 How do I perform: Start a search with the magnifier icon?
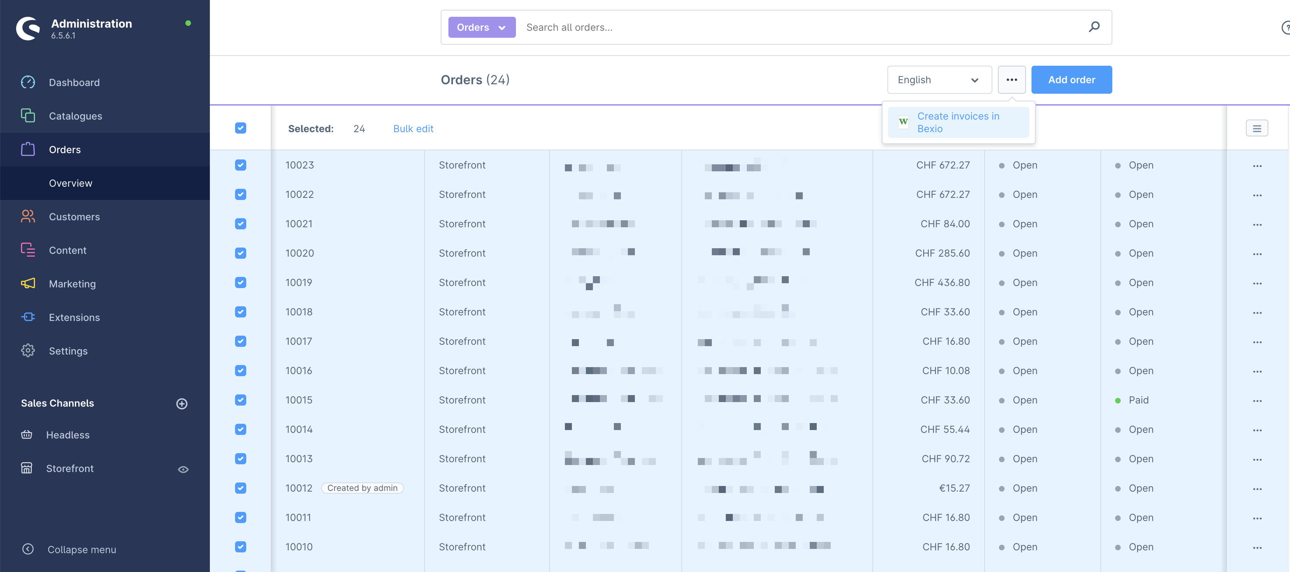tap(1094, 27)
